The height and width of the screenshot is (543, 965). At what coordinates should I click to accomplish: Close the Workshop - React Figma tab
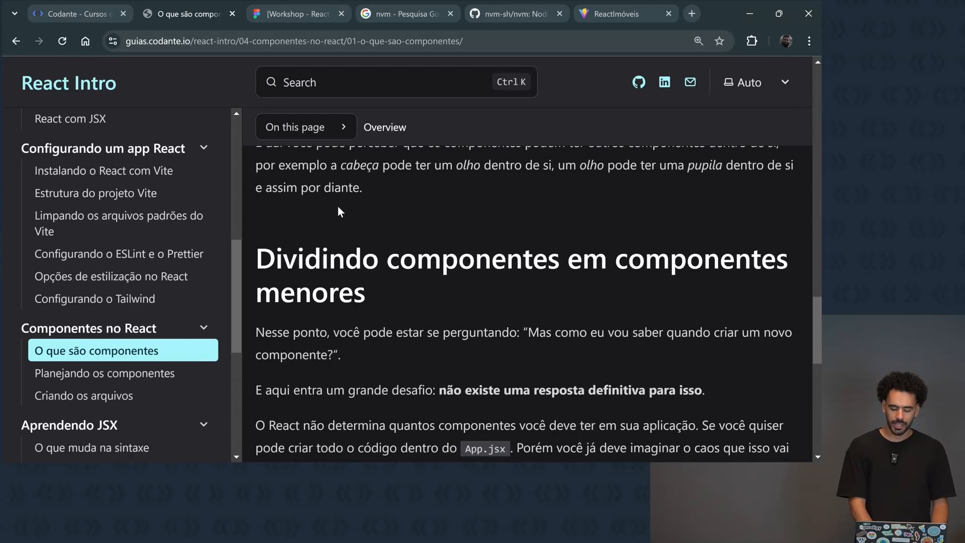[341, 14]
